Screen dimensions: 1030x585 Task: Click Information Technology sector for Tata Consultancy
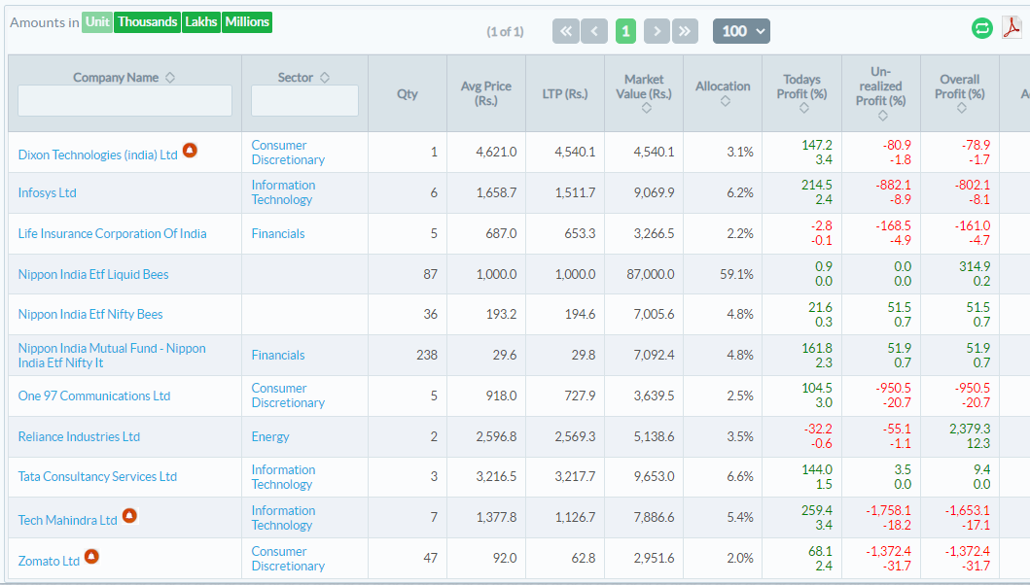pyautogui.click(x=283, y=477)
